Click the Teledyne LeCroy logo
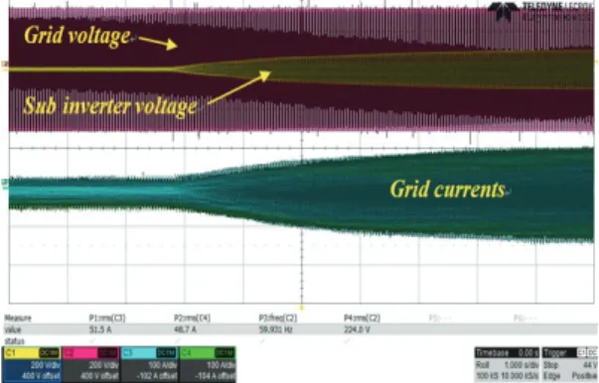599x383 pixels. click(x=539, y=11)
